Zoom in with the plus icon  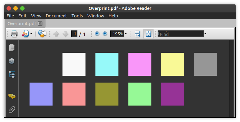pos(105,34)
